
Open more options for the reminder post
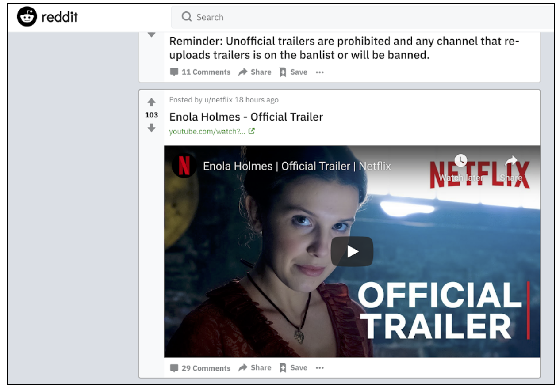(x=320, y=72)
